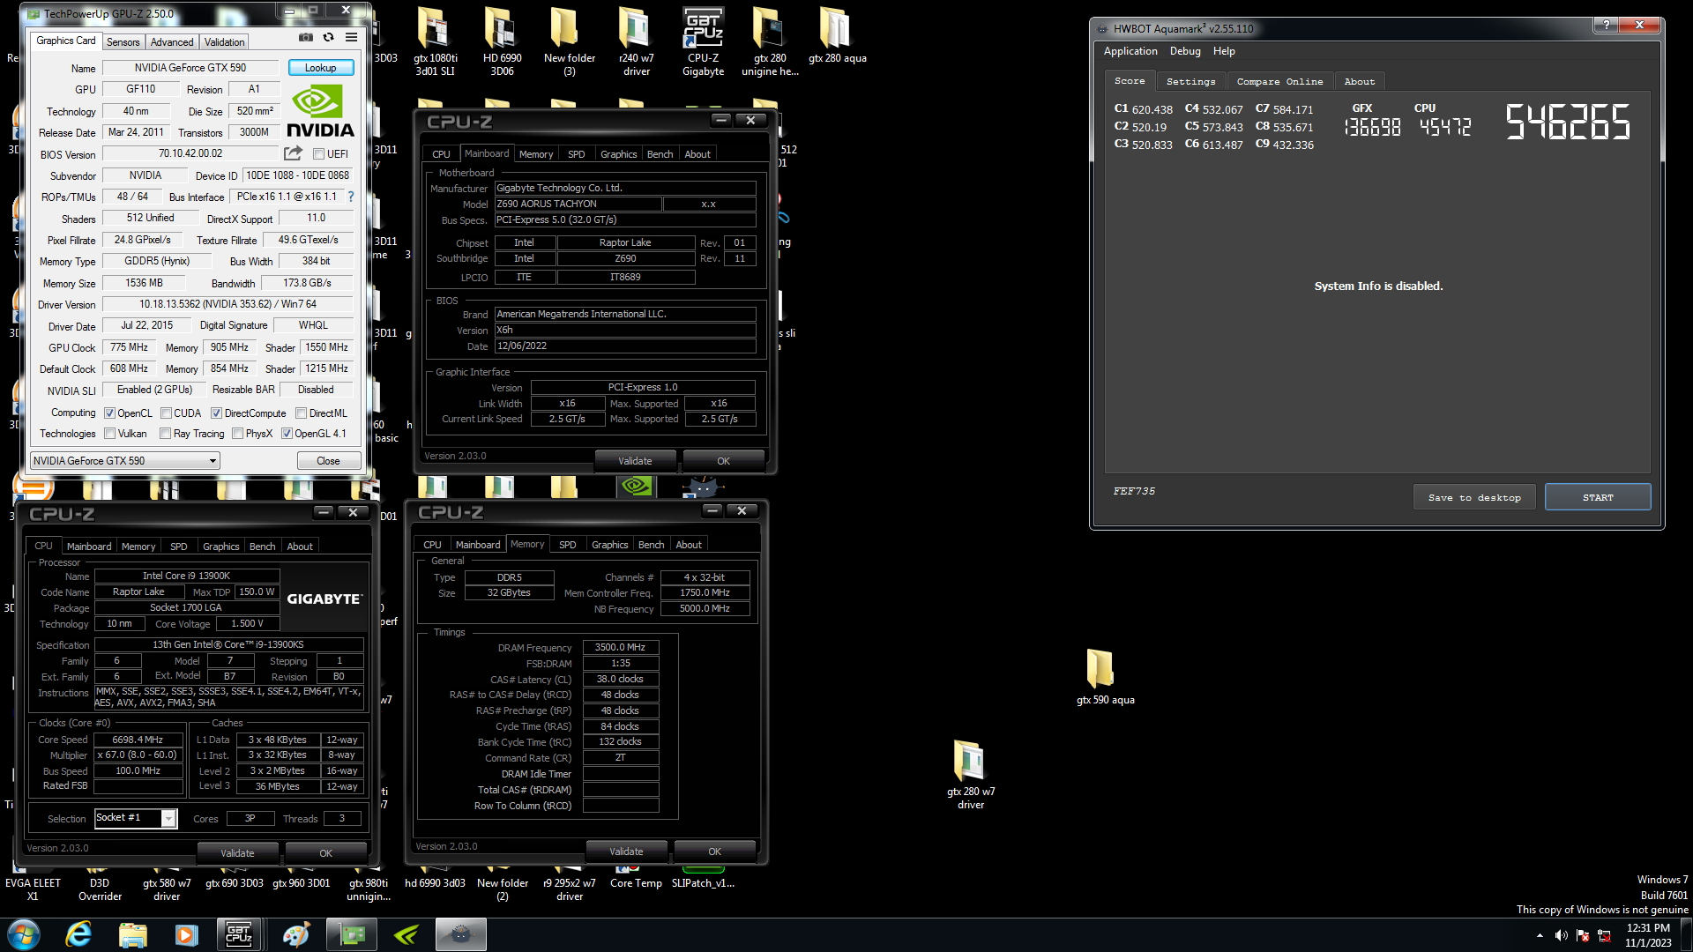
Task: Toggle the Vulkan checkbox
Action: 110,434
